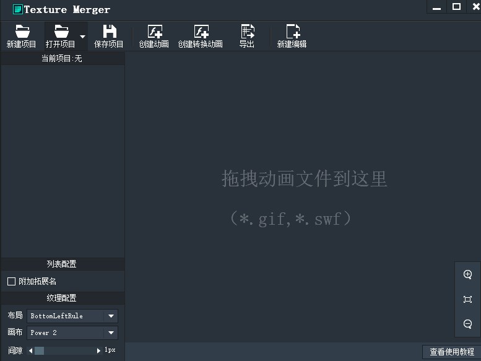Maximize the Texture Merger window
Screen dimensions: 481x361
pyautogui.click(x=456, y=7)
